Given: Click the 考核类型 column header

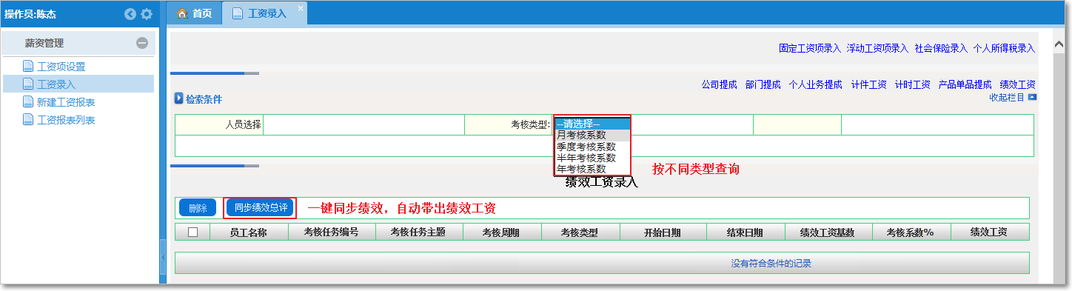Looking at the screenshot, I should pos(580,233).
